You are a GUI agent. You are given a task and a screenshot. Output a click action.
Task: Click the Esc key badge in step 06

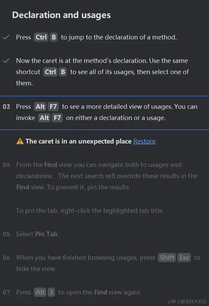[x=184, y=258]
